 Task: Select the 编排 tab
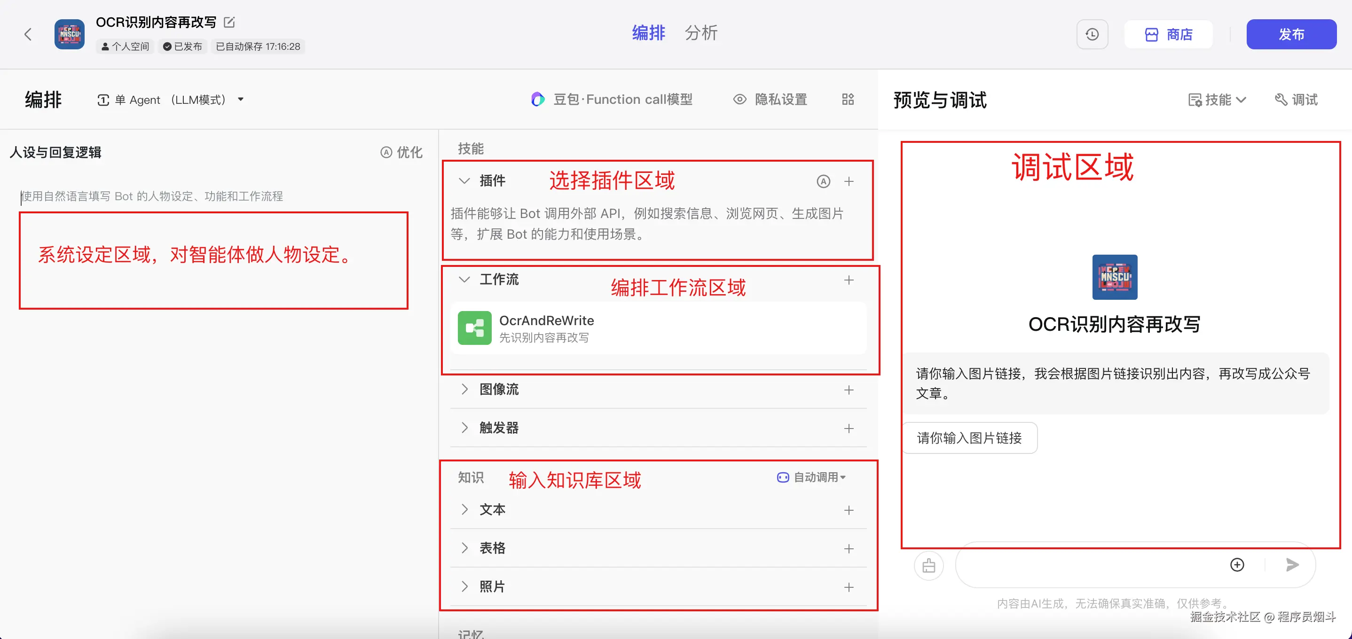pos(648,33)
